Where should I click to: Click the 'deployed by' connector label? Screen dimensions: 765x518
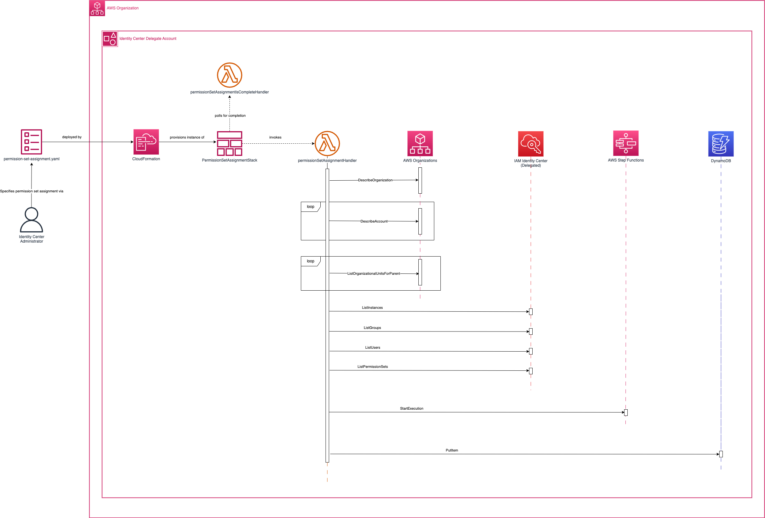pos(72,137)
